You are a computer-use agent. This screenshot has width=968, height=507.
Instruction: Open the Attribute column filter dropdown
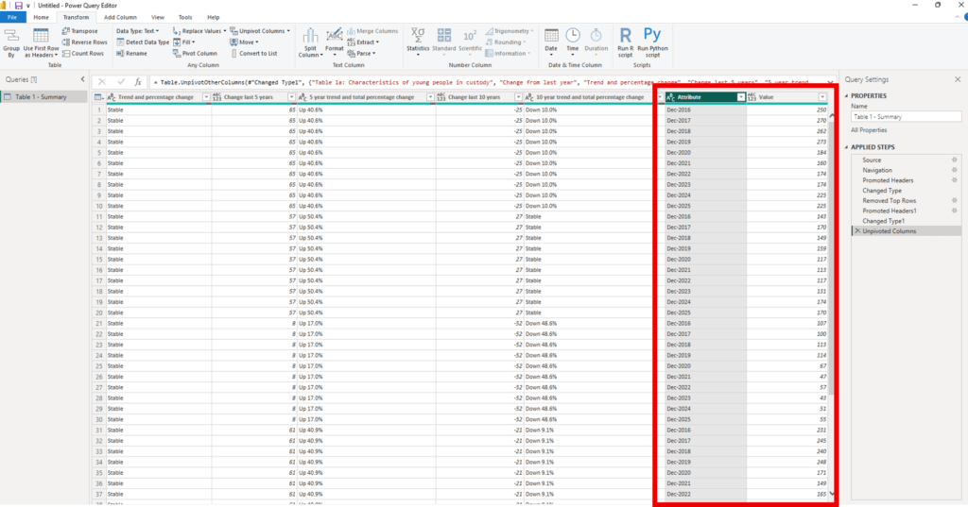[740, 97]
